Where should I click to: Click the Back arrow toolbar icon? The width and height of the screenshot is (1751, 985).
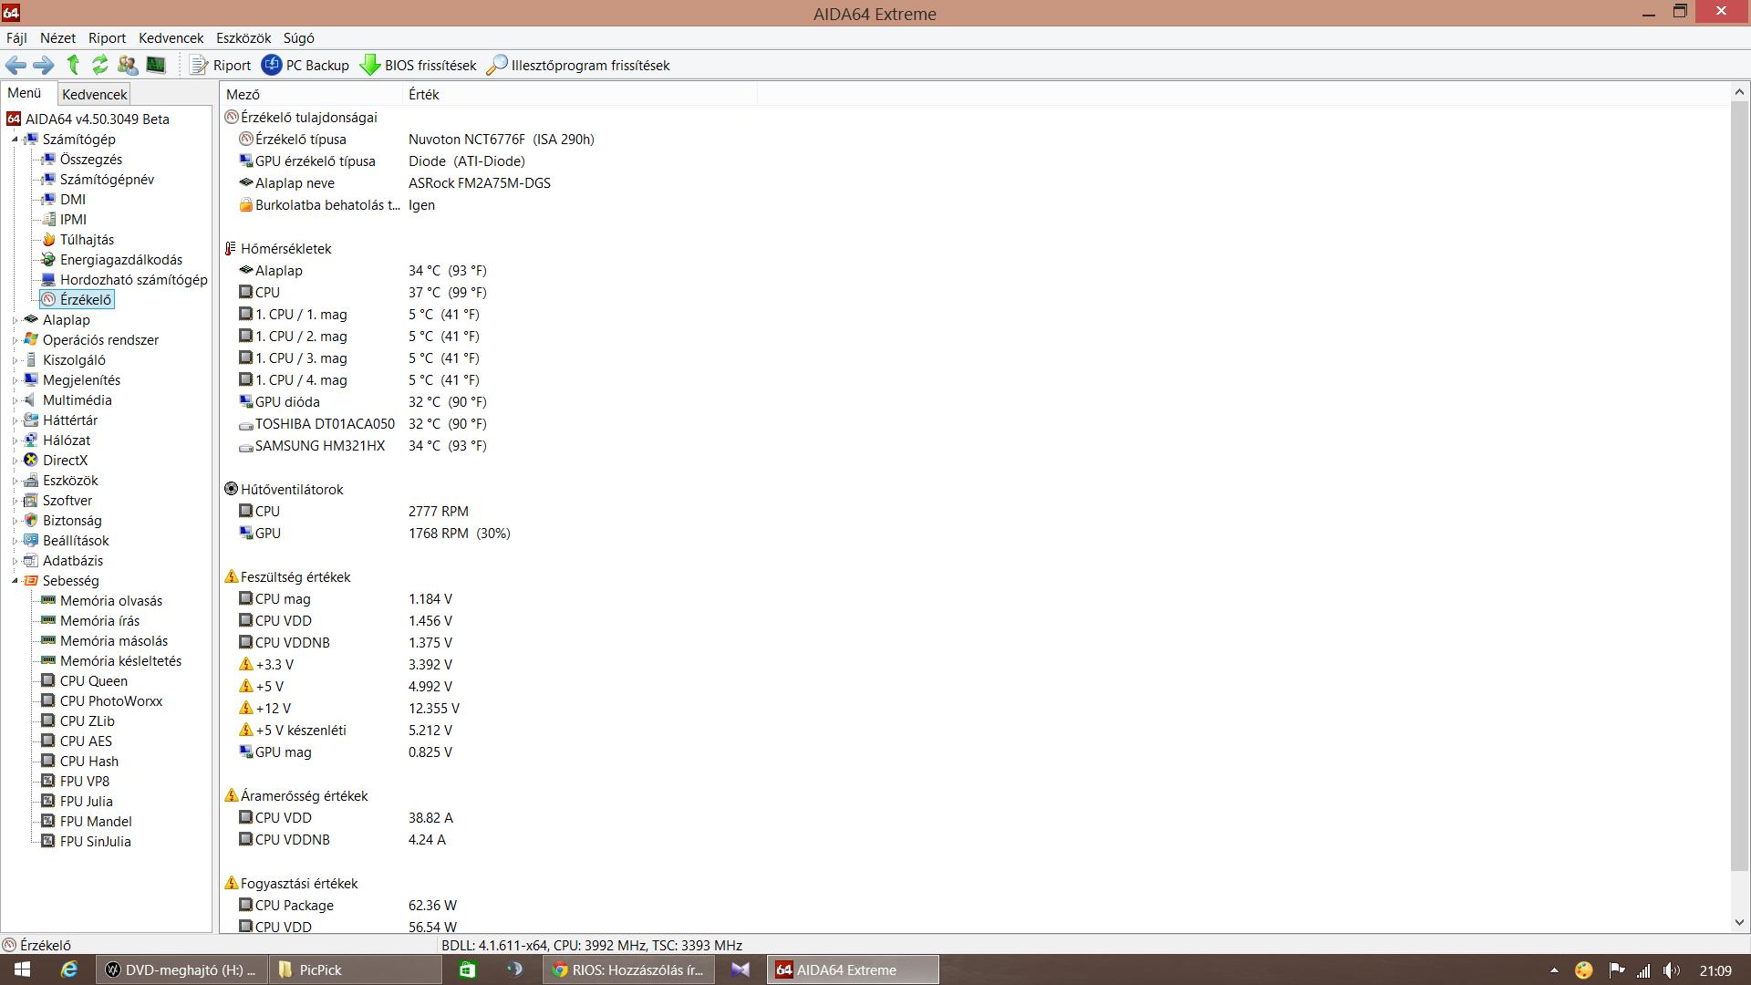(16, 65)
